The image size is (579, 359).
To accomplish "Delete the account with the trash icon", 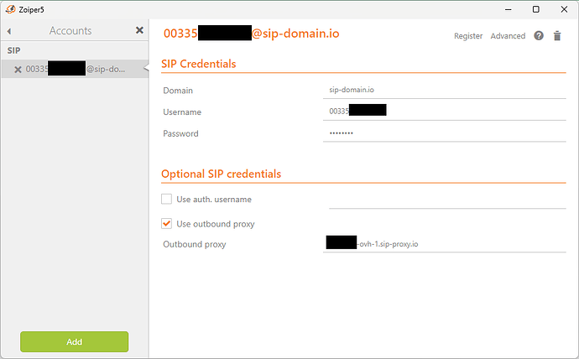I will [557, 36].
